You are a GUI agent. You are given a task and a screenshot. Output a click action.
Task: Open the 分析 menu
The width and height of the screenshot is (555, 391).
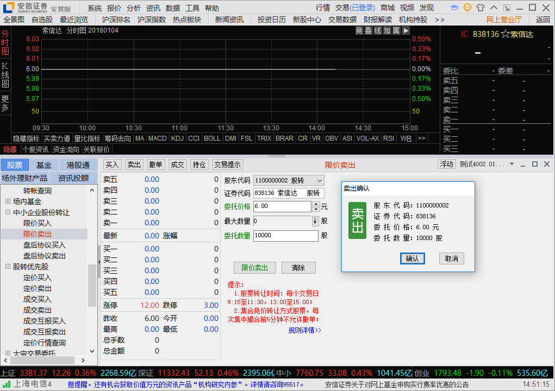tap(133, 8)
